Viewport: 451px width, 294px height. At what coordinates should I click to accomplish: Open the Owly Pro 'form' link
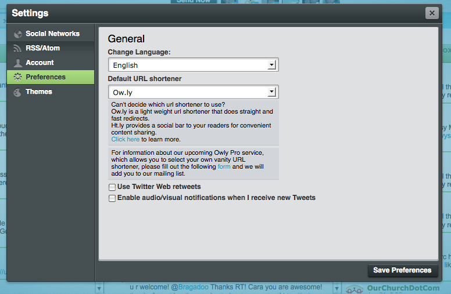(x=224, y=166)
